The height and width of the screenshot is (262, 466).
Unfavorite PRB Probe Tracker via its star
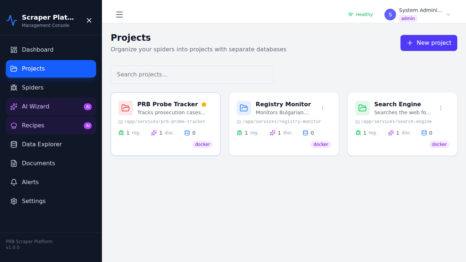tap(204, 104)
